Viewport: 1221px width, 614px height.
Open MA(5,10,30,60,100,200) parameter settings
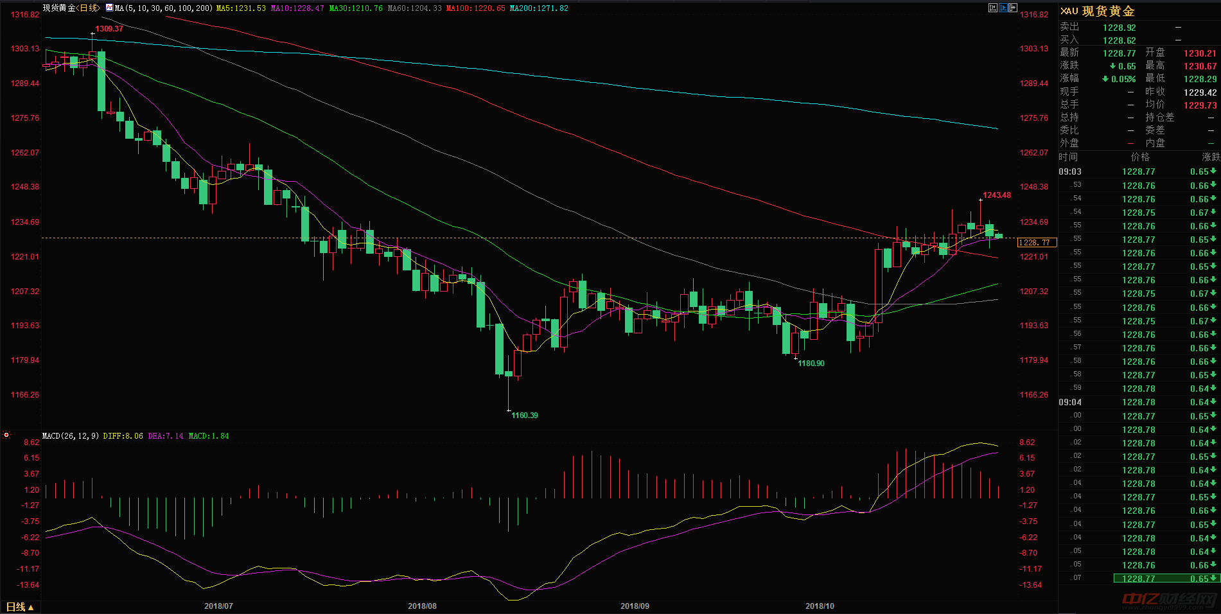(x=164, y=8)
